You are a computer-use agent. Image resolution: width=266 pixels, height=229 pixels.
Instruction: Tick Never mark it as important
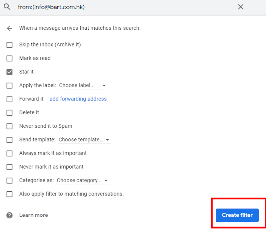[10, 167]
